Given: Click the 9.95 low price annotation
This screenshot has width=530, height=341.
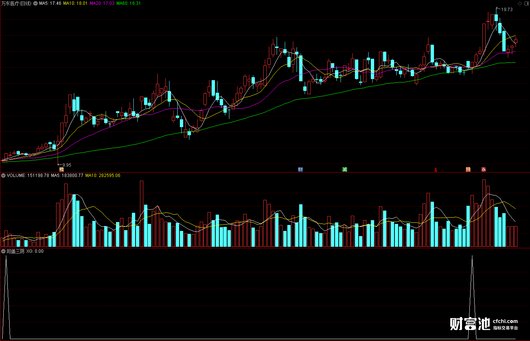Looking at the screenshot, I should [66, 165].
